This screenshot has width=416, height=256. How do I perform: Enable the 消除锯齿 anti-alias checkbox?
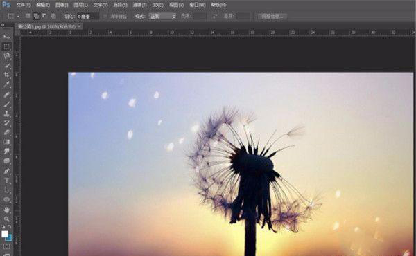pos(105,17)
